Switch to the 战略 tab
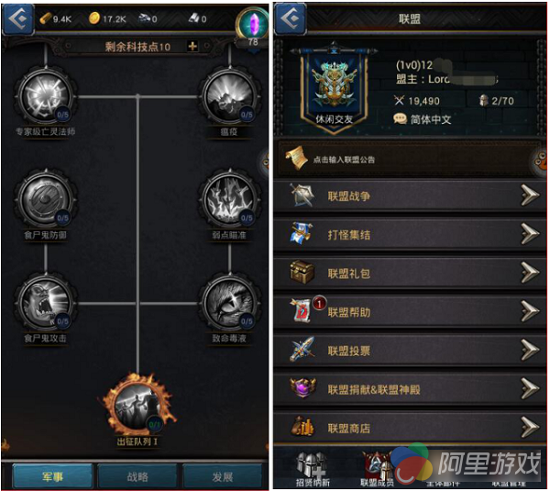Image resolution: width=550 pixels, height=491 pixels. pos(137,476)
